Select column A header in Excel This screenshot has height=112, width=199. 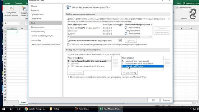[12, 28]
